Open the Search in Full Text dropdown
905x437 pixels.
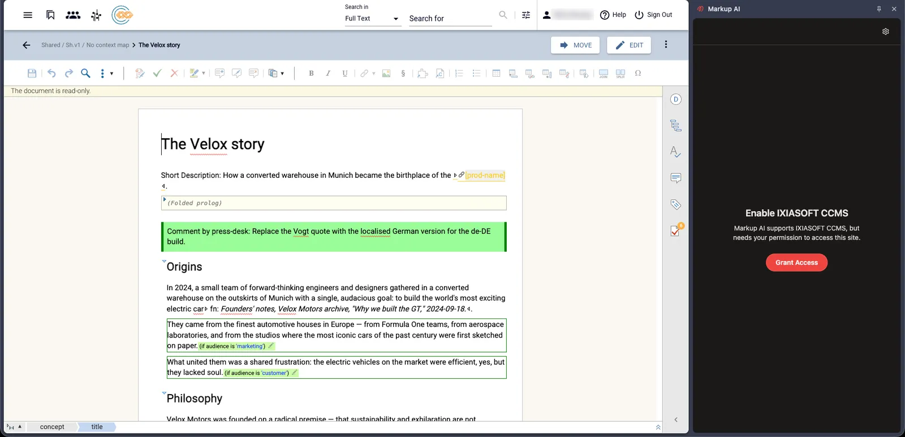[373, 19]
